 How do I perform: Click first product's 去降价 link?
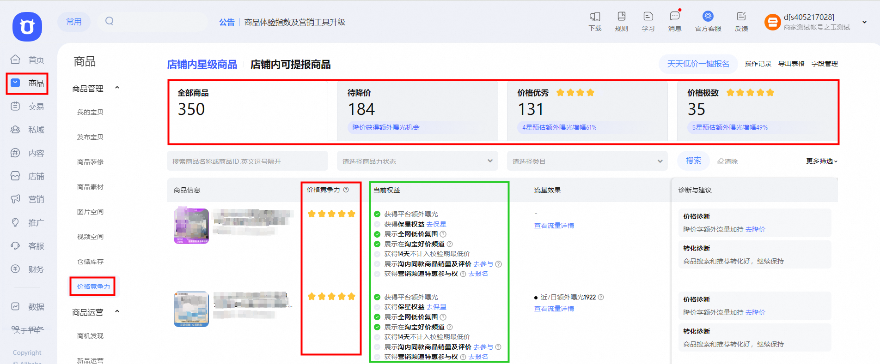[x=755, y=229]
